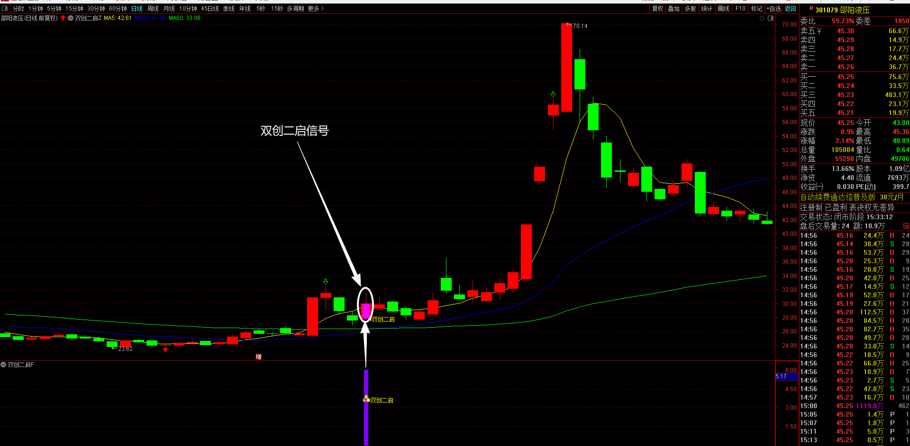Click the 复权 button
910x446 pixels.
point(658,9)
